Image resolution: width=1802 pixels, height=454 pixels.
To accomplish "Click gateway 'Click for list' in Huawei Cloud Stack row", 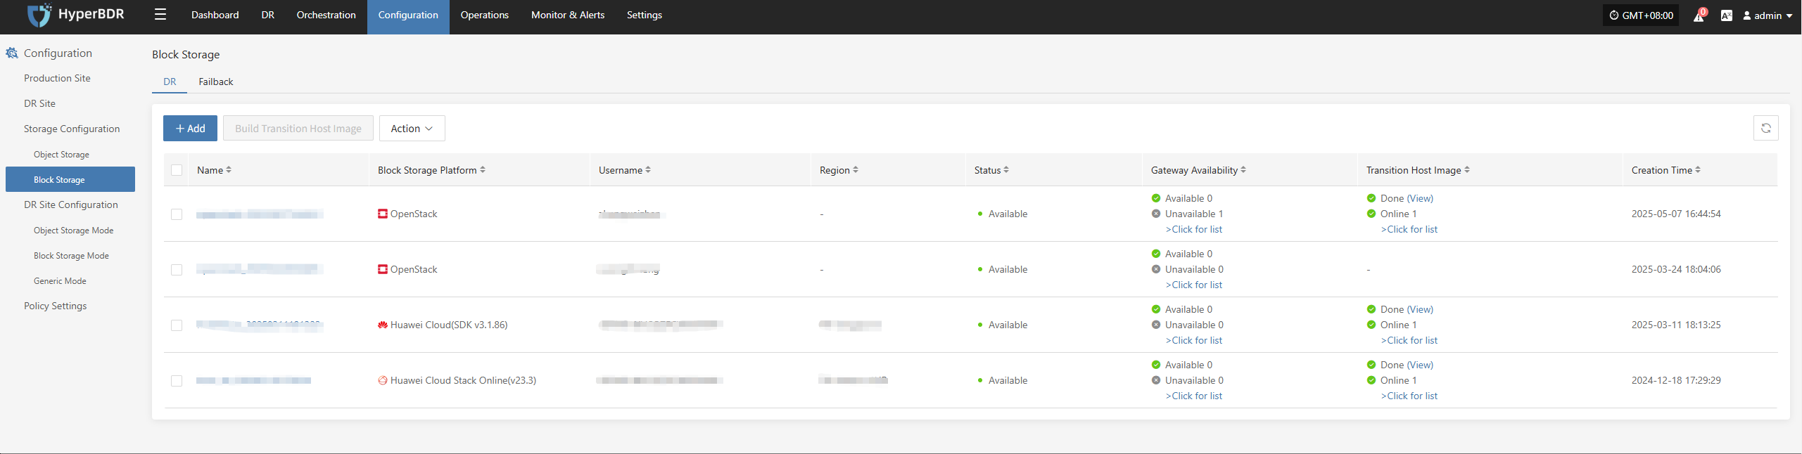I will (1194, 396).
